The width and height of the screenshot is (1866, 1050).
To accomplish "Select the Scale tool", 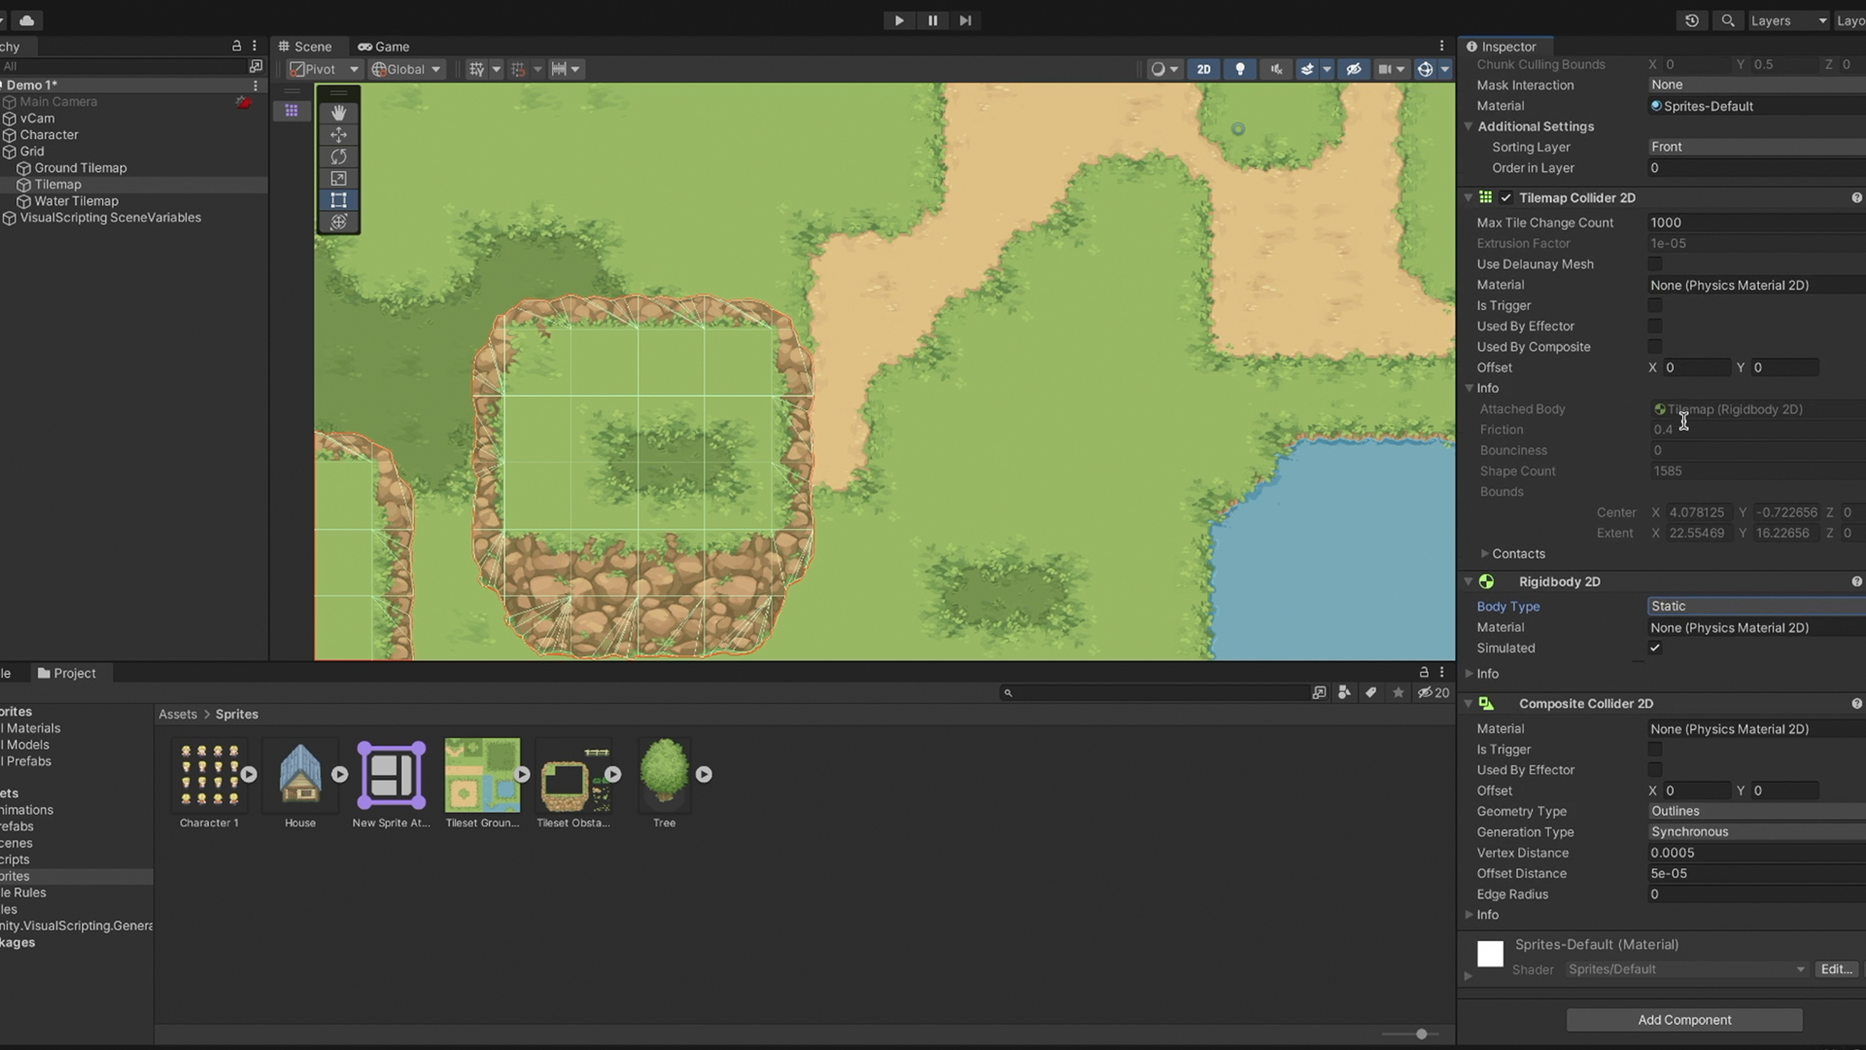I will point(338,178).
